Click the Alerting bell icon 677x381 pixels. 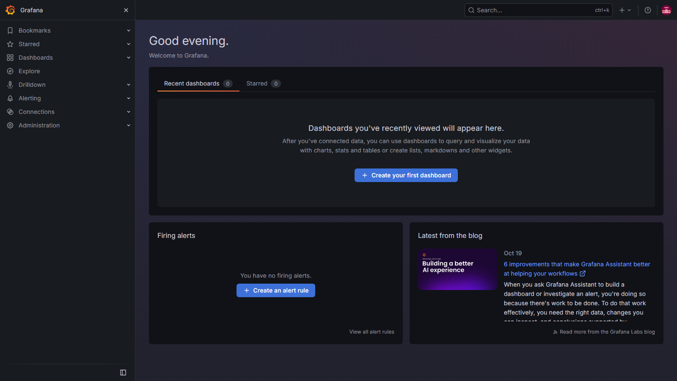coord(10,98)
